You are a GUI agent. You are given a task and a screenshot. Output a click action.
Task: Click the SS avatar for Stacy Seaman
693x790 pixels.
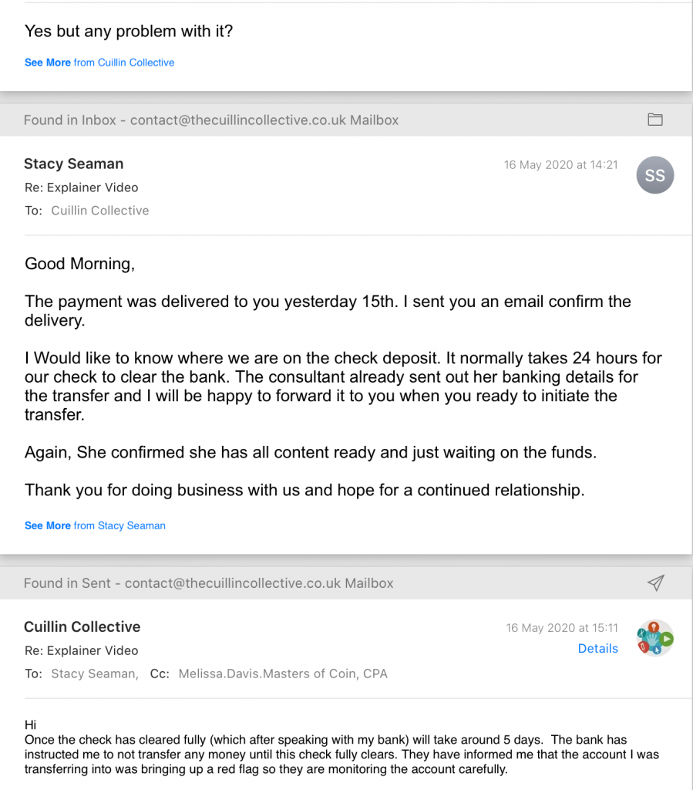pyautogui.click(x=655, y=176)
